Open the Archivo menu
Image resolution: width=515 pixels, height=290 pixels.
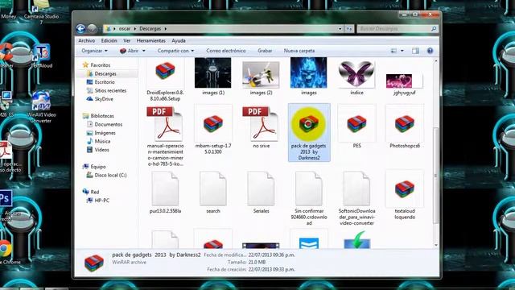pos(86,41)
